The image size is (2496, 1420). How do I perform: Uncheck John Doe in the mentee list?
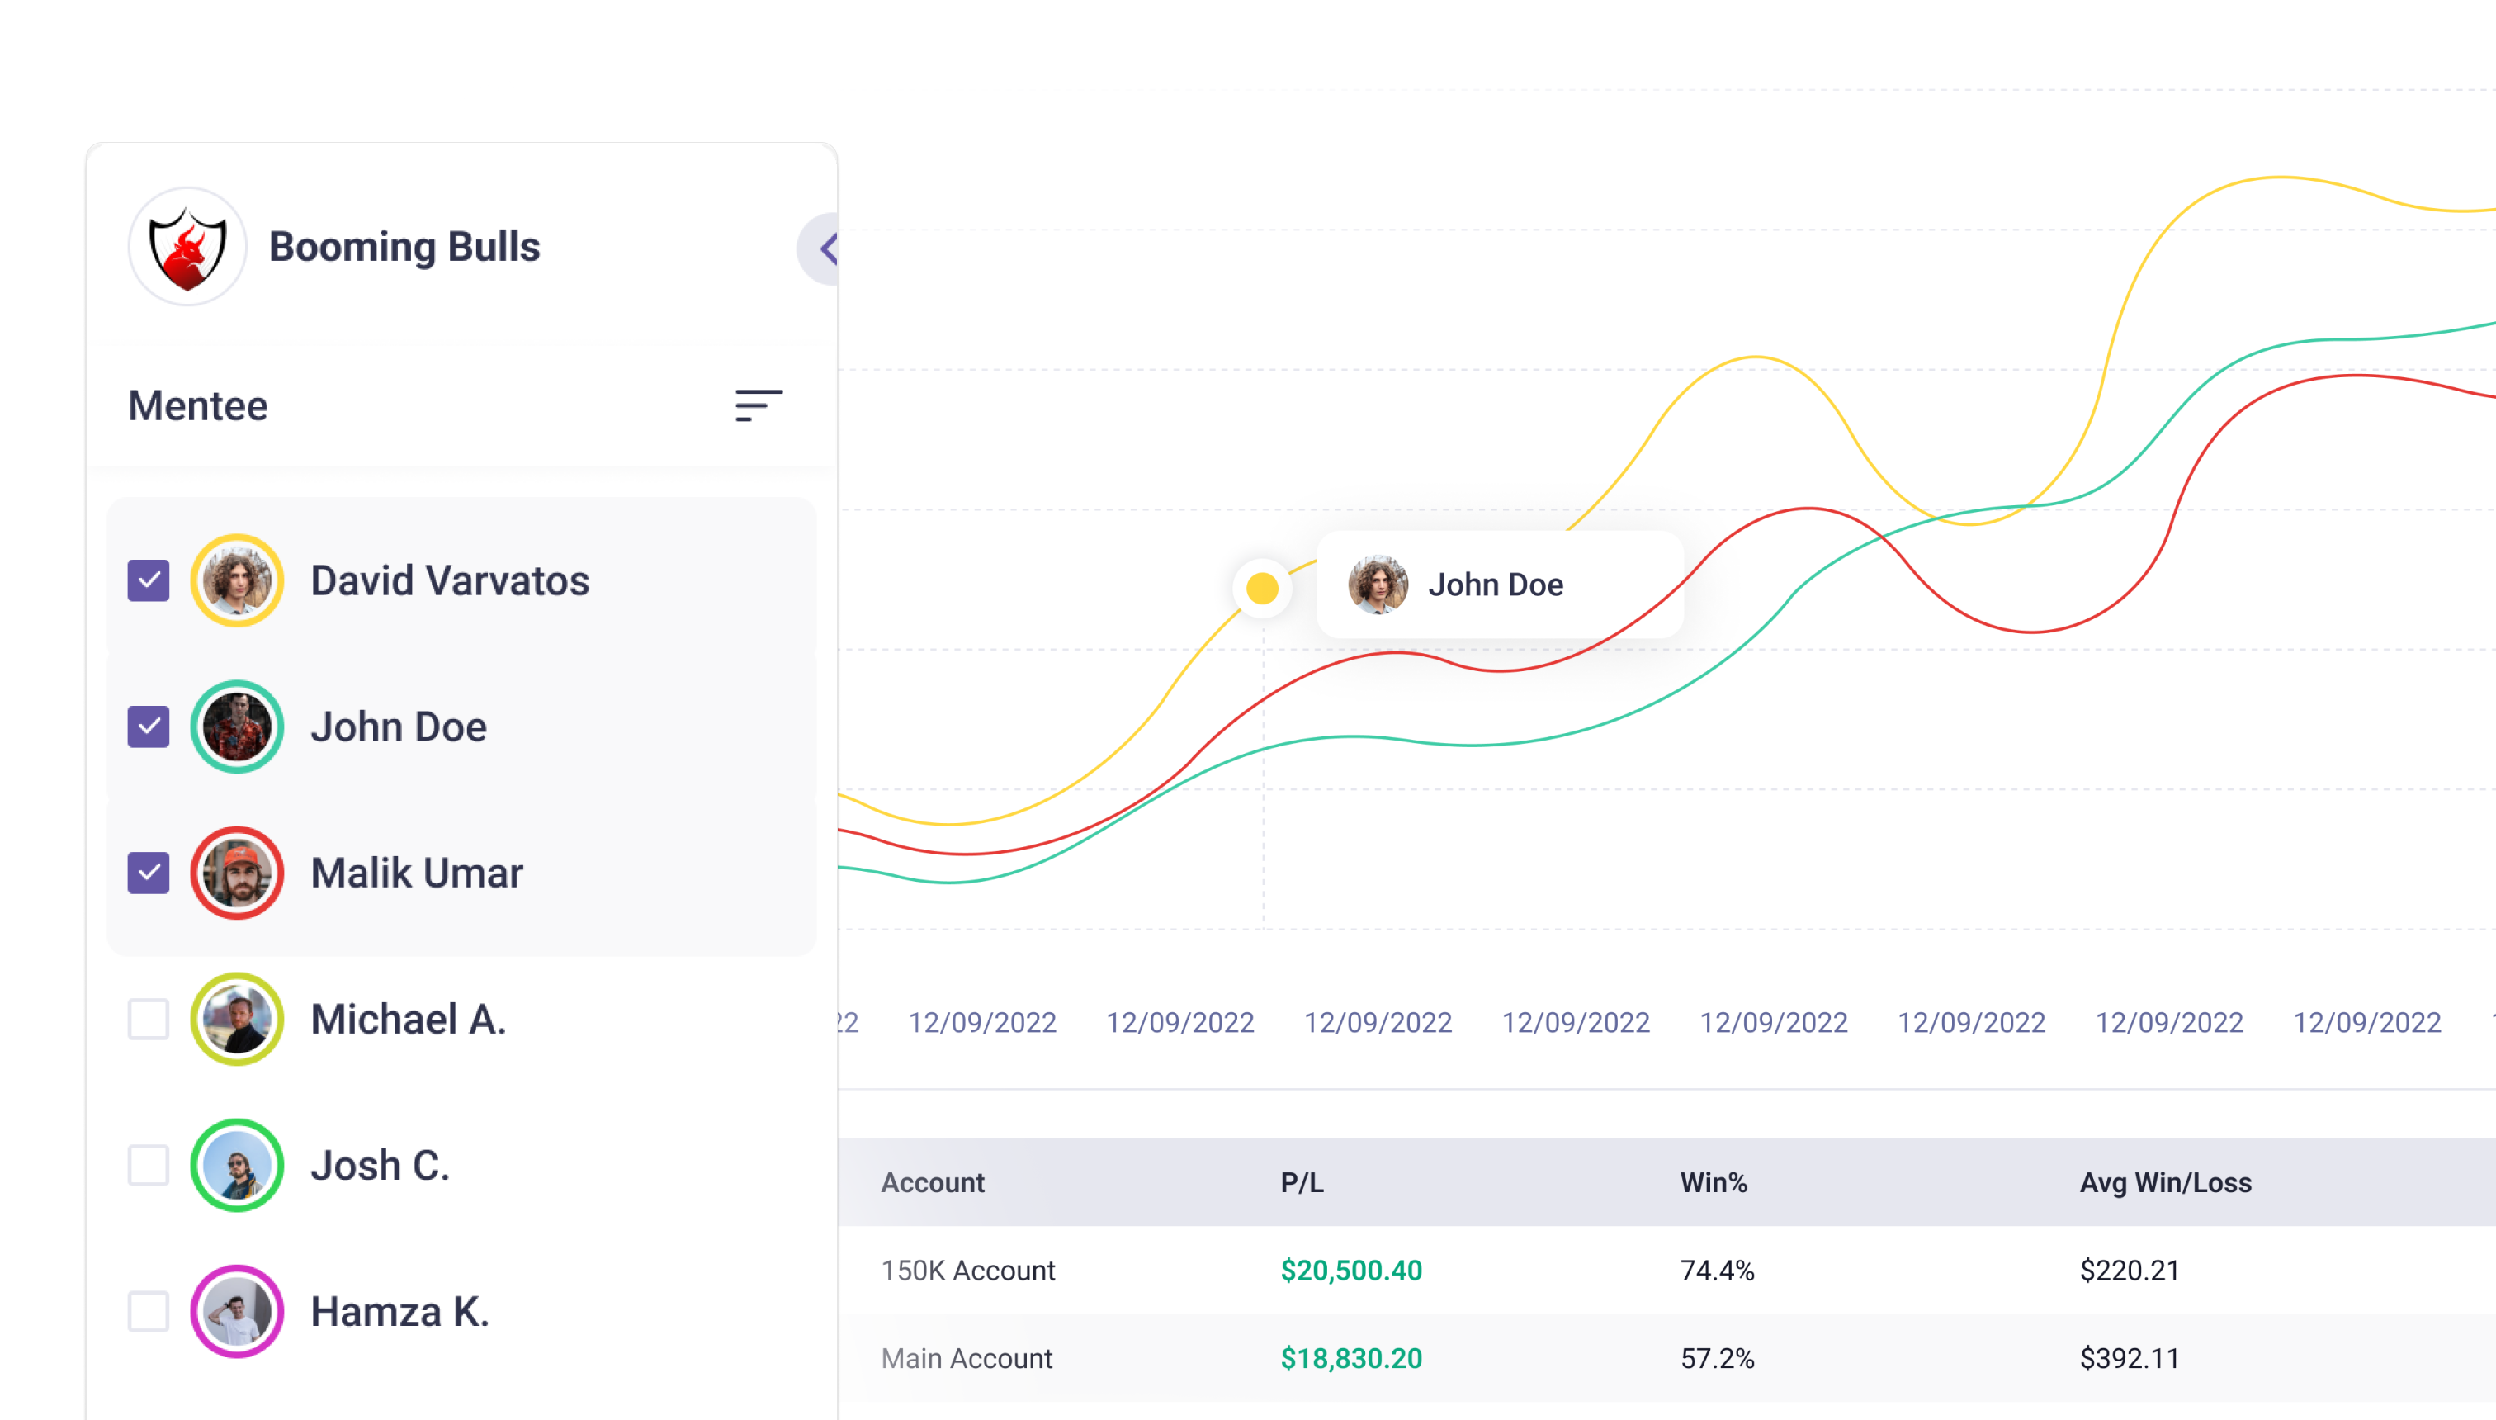[x=149, y=727]
